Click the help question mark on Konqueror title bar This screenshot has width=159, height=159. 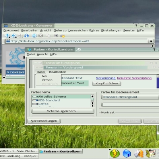click(x=136, y=26)
